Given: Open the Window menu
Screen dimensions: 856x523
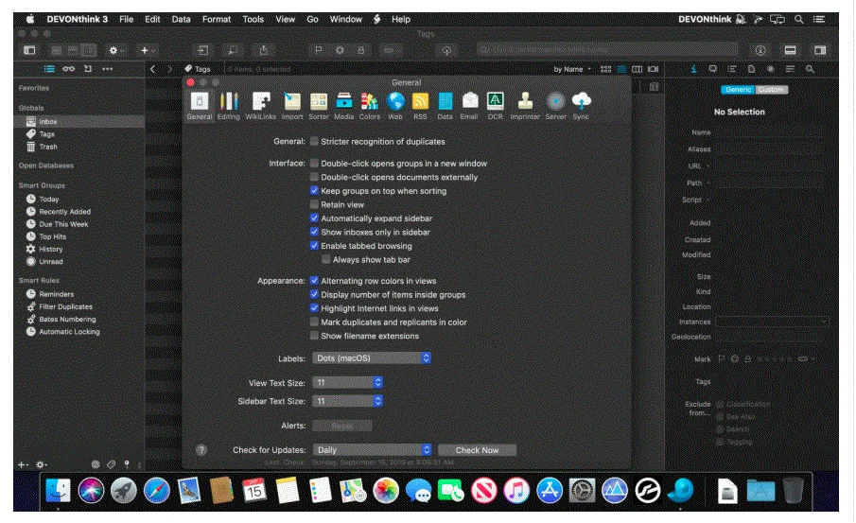Looking at the screenshot, I should pos(345,19).
